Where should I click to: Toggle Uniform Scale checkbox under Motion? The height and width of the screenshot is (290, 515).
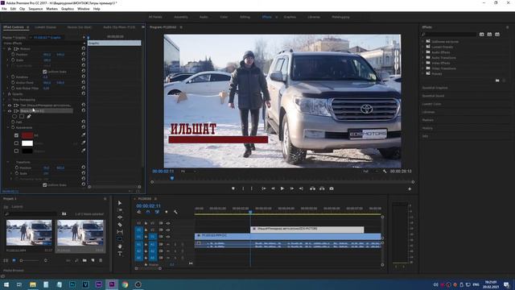pyautogui.click(x=45, y=72)
